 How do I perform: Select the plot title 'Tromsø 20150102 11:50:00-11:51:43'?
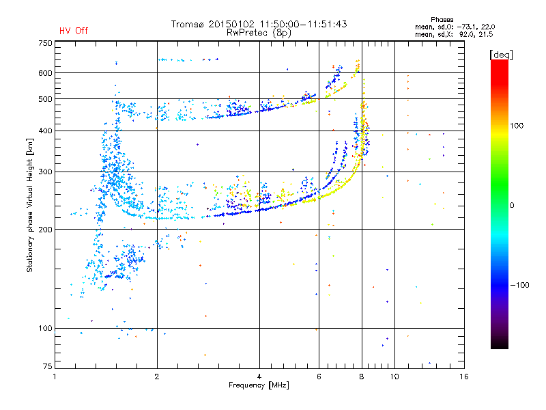(x=259, y=24)
